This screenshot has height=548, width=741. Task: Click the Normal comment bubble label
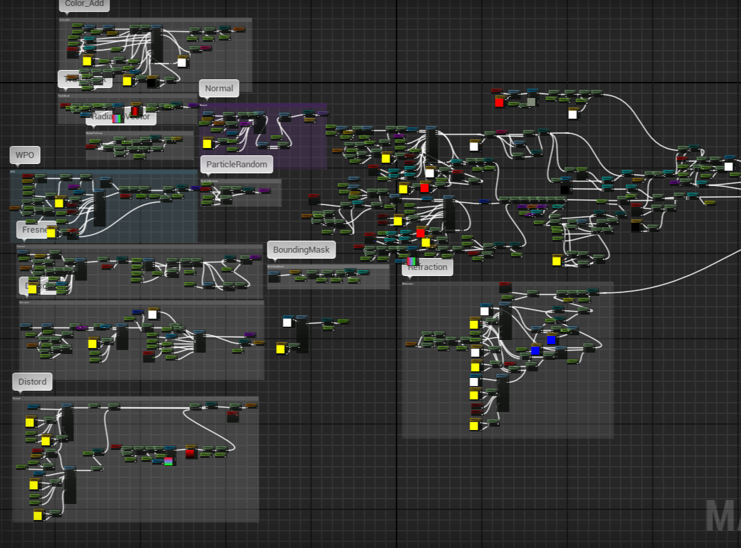[219, 89]
